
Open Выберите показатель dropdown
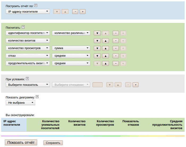click(28, 85)
